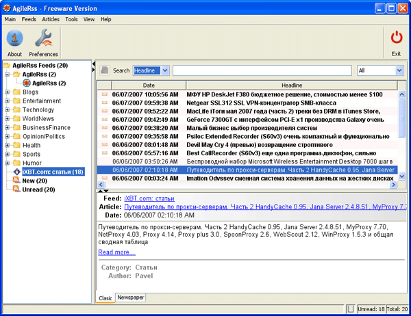Image resolution: width=411 pixels, height=316 pixels.
Task: Open the Main menu
Action: 10,19
